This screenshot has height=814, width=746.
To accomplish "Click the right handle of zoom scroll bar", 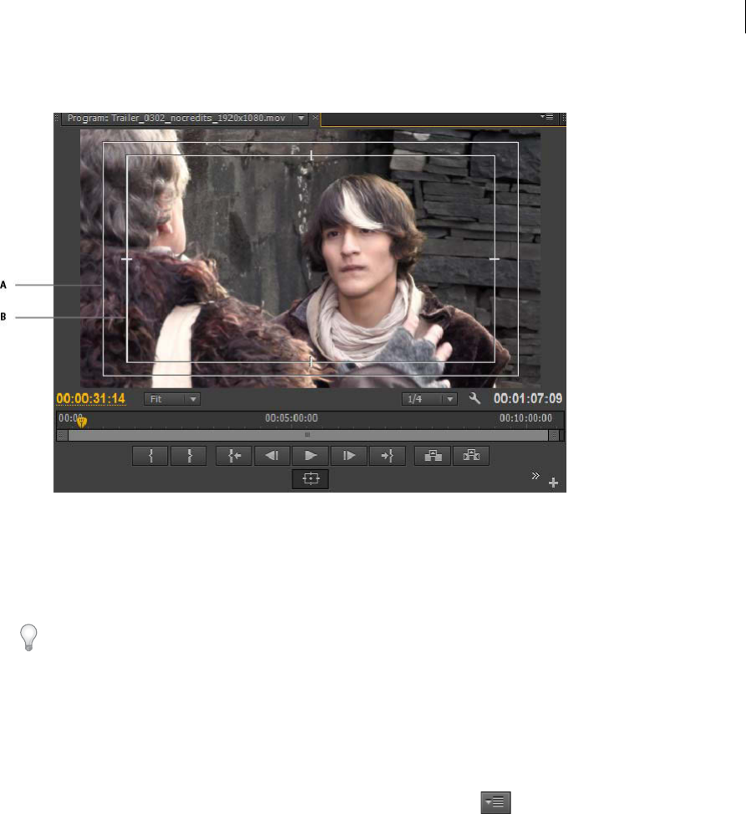I will pyautogui.click(x=555, y=435).
